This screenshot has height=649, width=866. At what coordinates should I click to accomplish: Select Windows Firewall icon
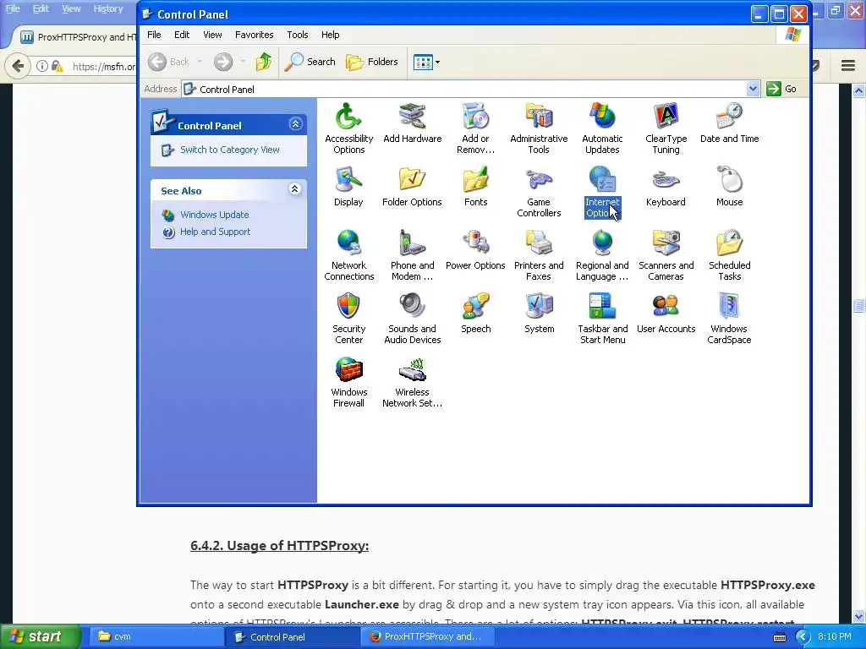[348, 382]
